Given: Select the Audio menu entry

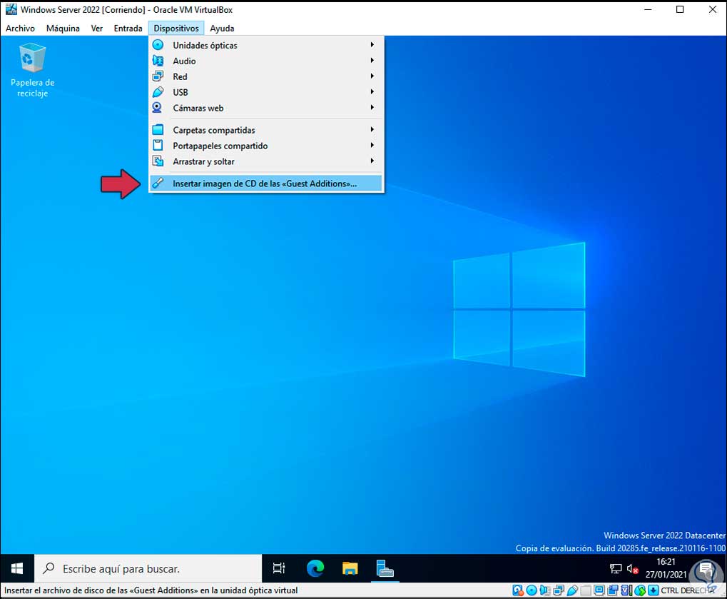Looking at the screenshot, I should click(x=266, y=61).
